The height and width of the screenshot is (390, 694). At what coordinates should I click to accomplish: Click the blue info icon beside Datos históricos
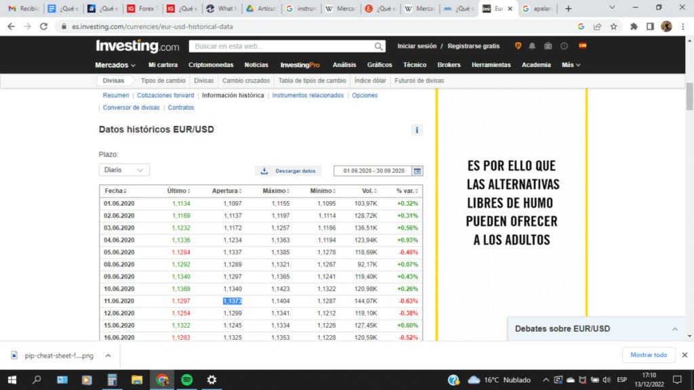pyautogui.click(x=417, y=130)
